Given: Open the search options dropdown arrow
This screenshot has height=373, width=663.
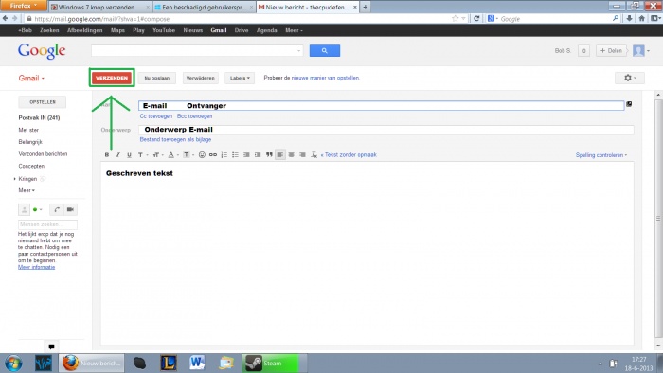Looking at the screenshot, I should point(299,51).
